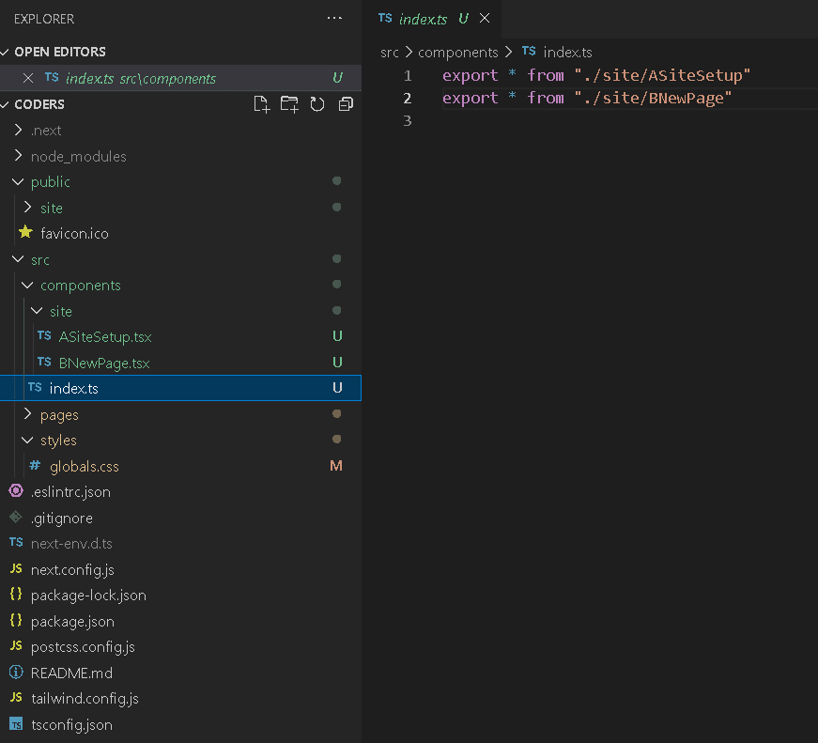Screen dimensions: 818x743
Task: Open Explorer more actions ellipsis menu
Action: (x=334, y=19)
